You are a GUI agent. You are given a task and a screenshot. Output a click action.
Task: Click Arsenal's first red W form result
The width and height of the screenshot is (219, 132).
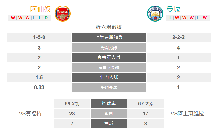tap(13, 18)
